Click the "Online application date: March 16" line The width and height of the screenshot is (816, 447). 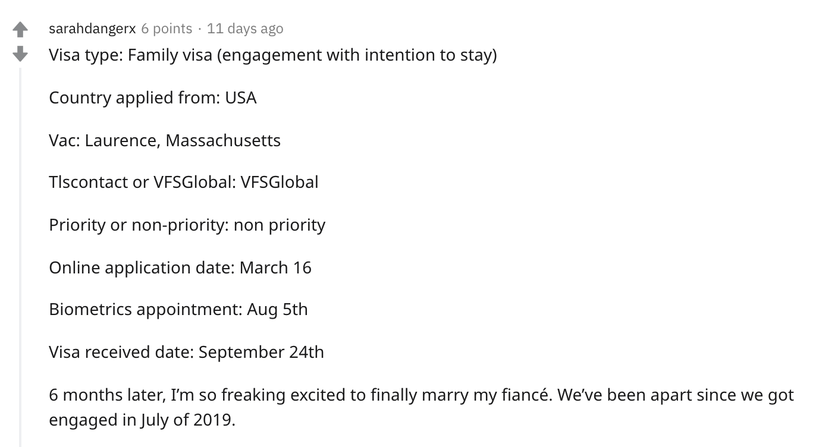[x=180, y=267]
